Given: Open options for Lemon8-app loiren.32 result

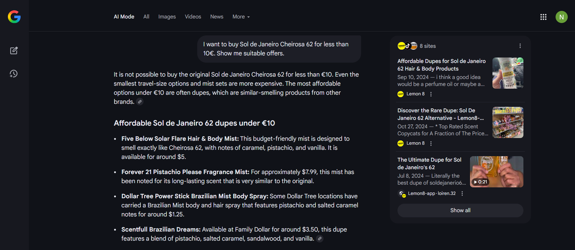Looking at the screenshot, I should (x=462, y=193).
